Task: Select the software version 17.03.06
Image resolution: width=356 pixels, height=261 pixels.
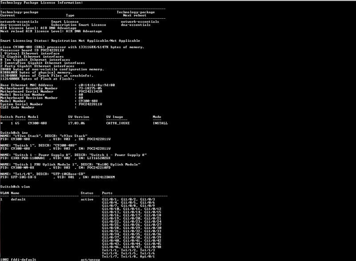Action: click(x=77, y=123)
